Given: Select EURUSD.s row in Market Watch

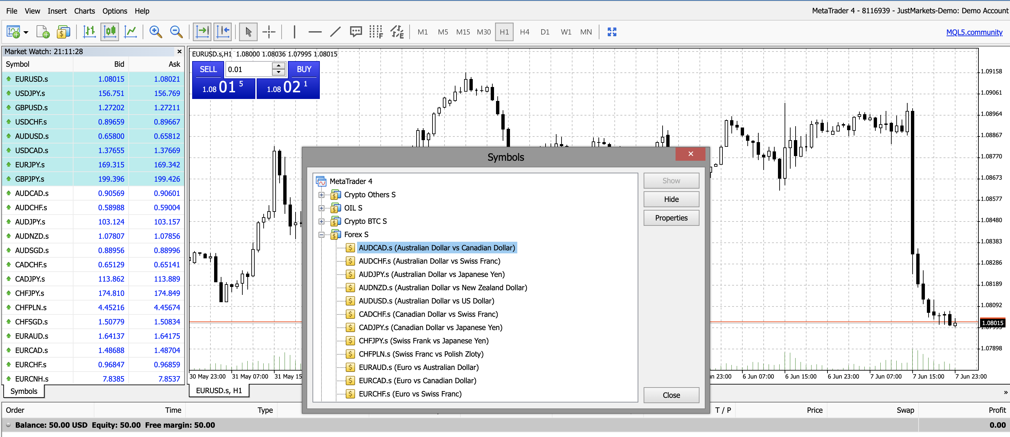Looking at the screenshot, I should point(93,79).
